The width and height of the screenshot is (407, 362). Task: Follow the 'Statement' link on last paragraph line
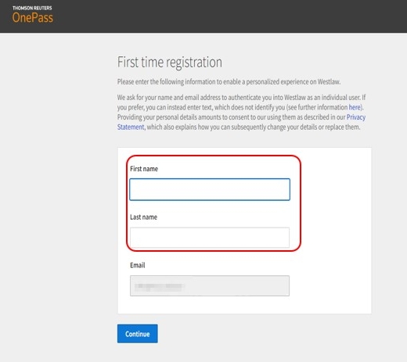(x=131, y=127)
